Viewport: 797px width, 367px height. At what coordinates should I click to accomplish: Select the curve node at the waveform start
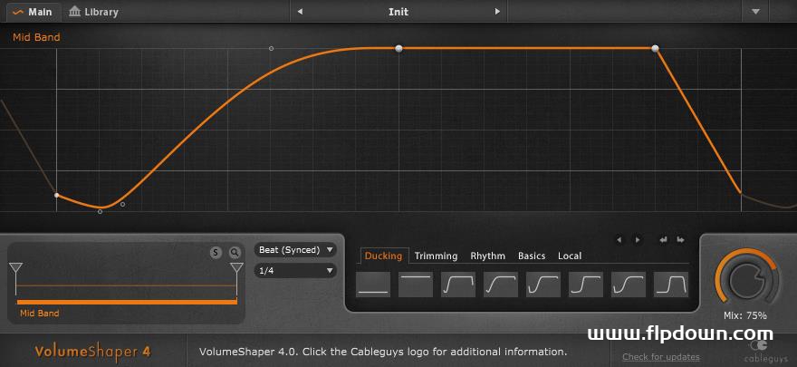pyautogui.click(x=56, y=195)
